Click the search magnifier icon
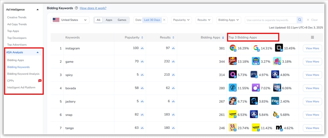This screenshot has width=328, height=138. click(x=300, y=20)
